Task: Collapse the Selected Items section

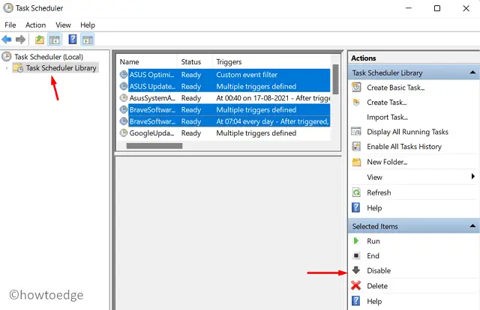Action: point(472,226)
